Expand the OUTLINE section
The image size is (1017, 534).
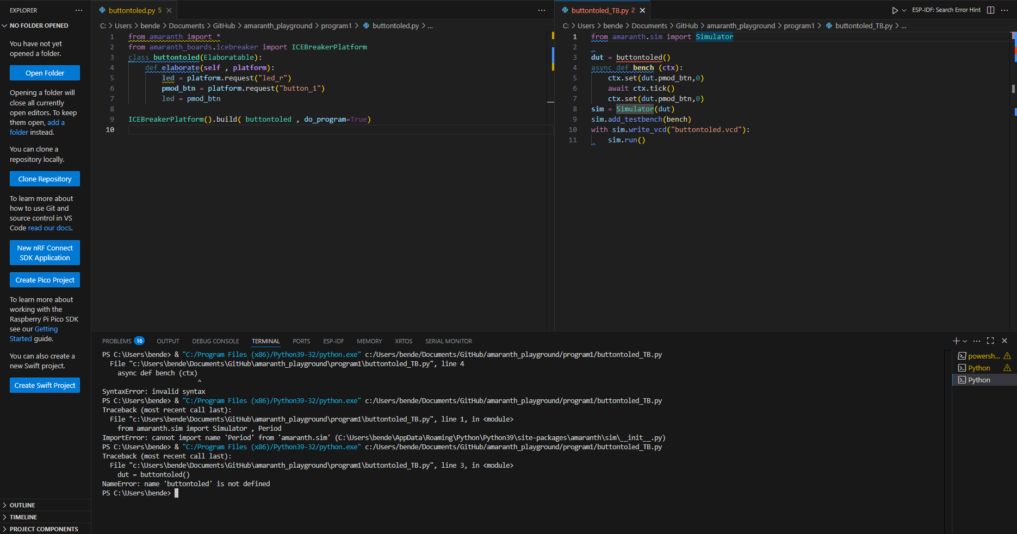pos(22,505)
